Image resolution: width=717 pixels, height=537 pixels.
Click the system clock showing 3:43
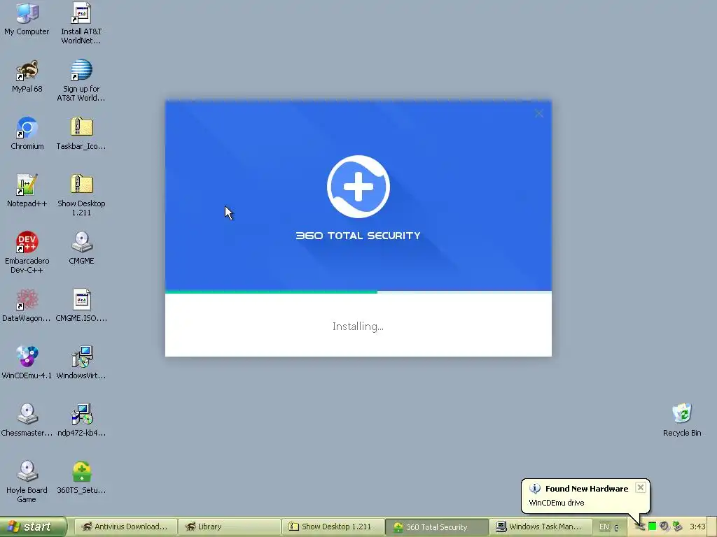(x=698, y=527)
